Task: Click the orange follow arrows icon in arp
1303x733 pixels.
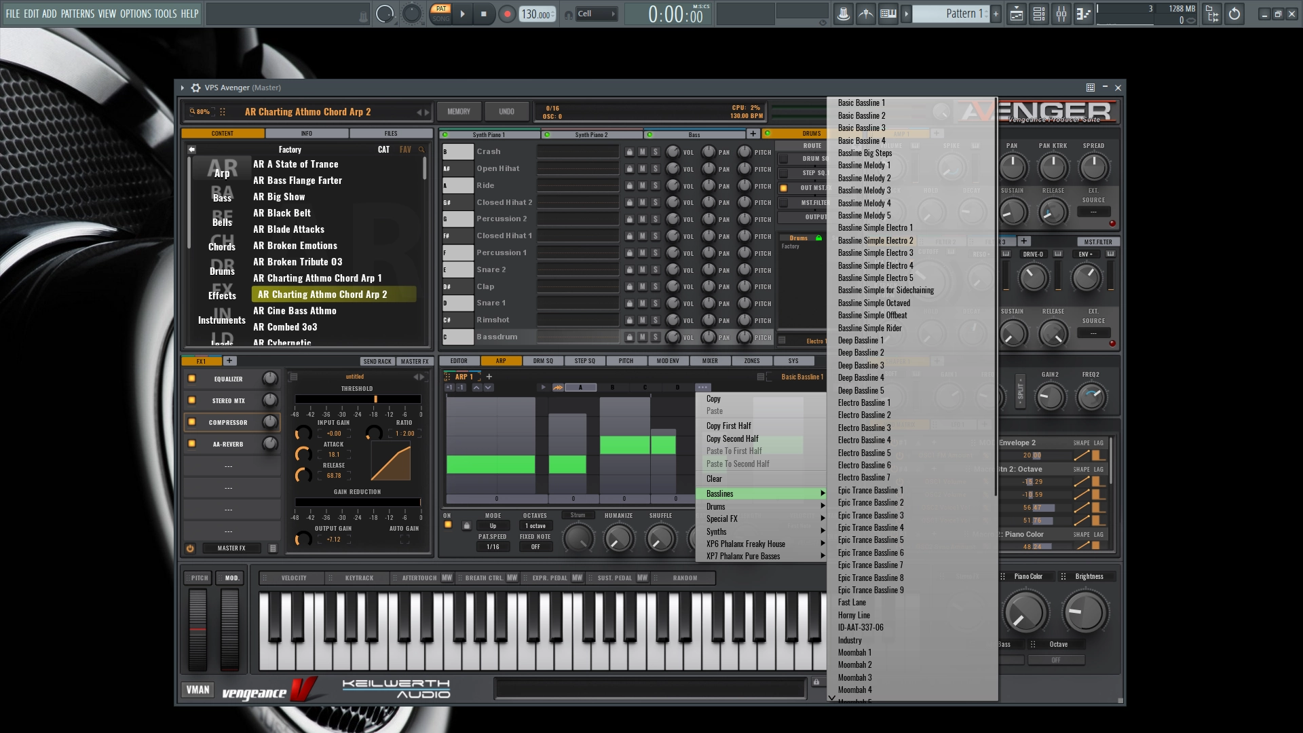Action: (558, 388)
